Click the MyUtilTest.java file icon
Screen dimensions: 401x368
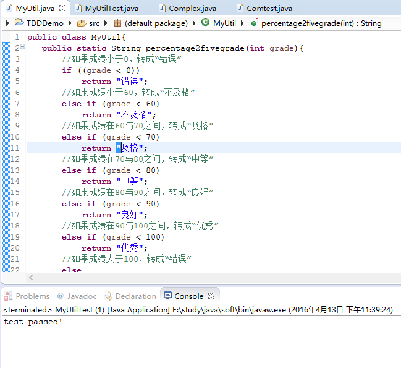click(x=78, y=8)
